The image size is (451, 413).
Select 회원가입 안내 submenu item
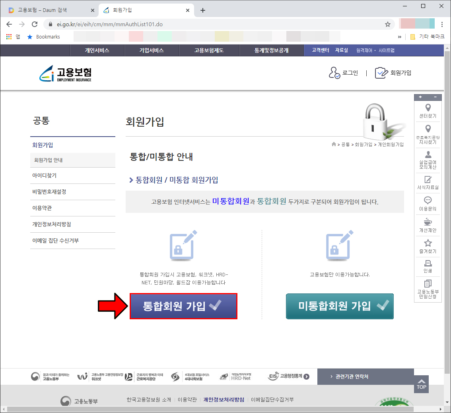click(x=72, y=160)
